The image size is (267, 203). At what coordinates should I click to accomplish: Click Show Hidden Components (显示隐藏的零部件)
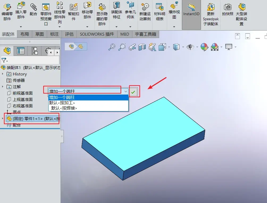pos(102,14)
